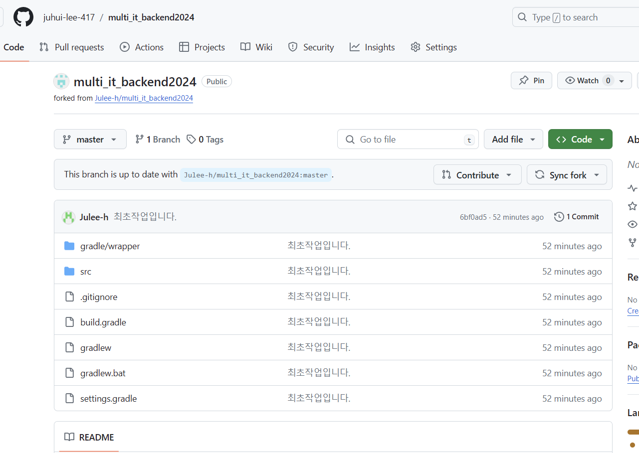639x453 pixels.
Task: Open the Insights tab
Action: [x=372, y=47]
